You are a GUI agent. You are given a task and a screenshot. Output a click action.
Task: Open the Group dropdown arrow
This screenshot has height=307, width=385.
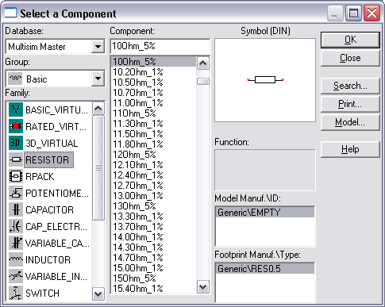(98, 79)
